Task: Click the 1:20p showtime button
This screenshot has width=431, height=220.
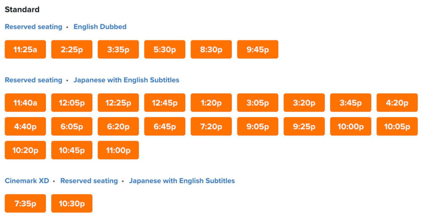Action: [211, 103]
